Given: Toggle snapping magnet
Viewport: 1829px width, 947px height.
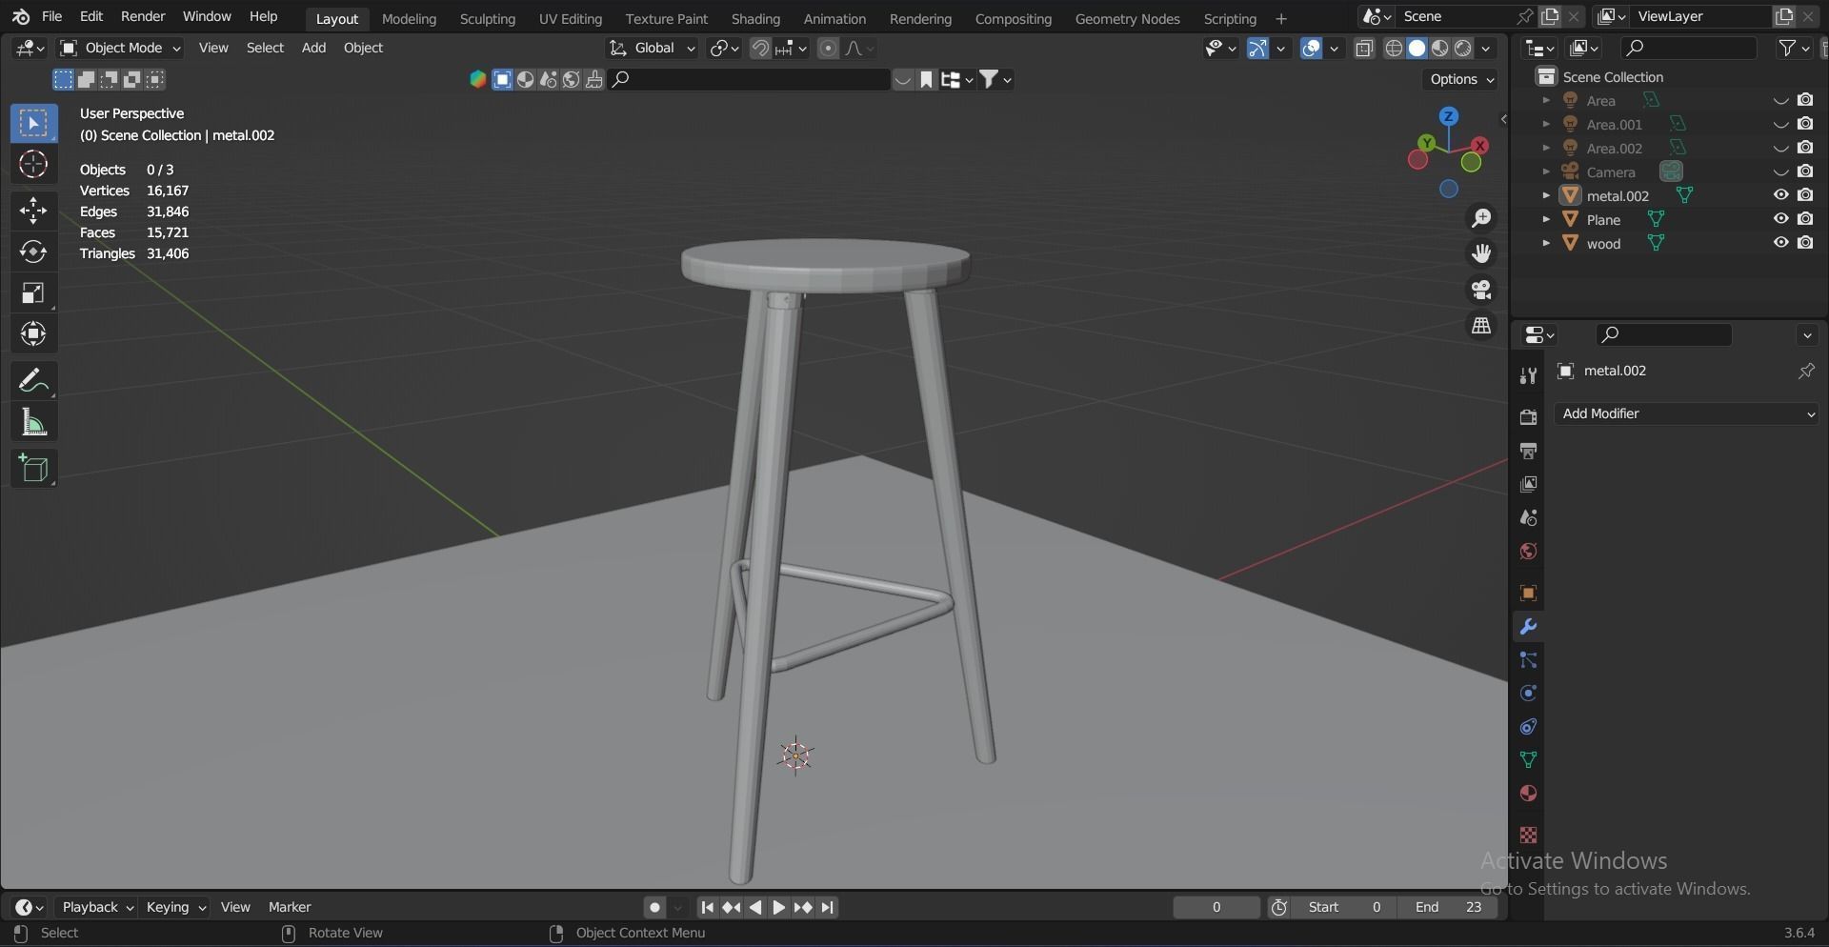Looking at the screenshot, I should click(760, 49).
